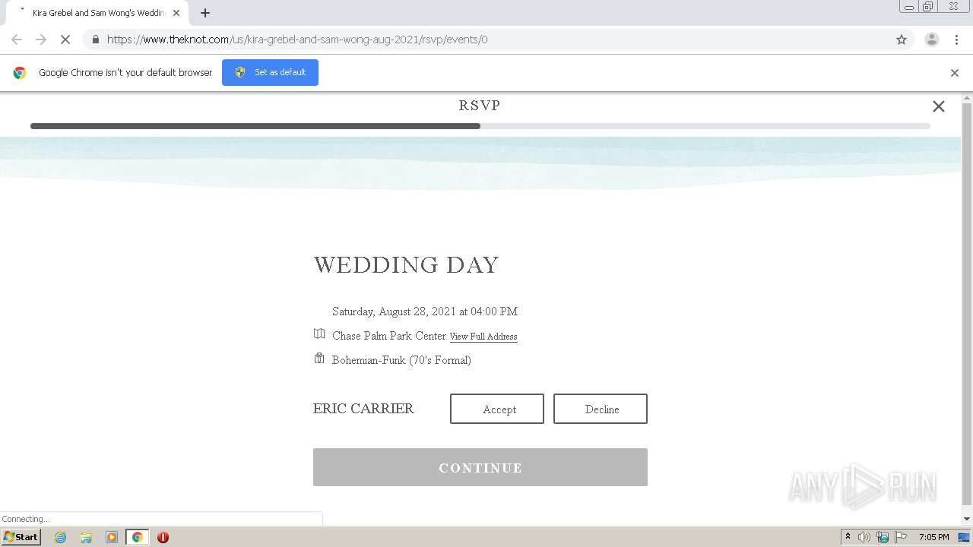Open the Chrome three-dot menu
973x547 pixels.
pos(957,40)
